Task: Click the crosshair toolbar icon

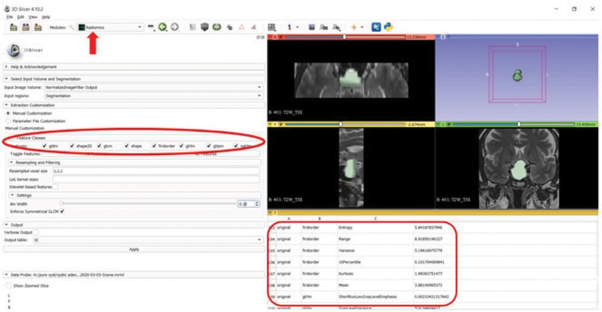Action: [355, 27]
